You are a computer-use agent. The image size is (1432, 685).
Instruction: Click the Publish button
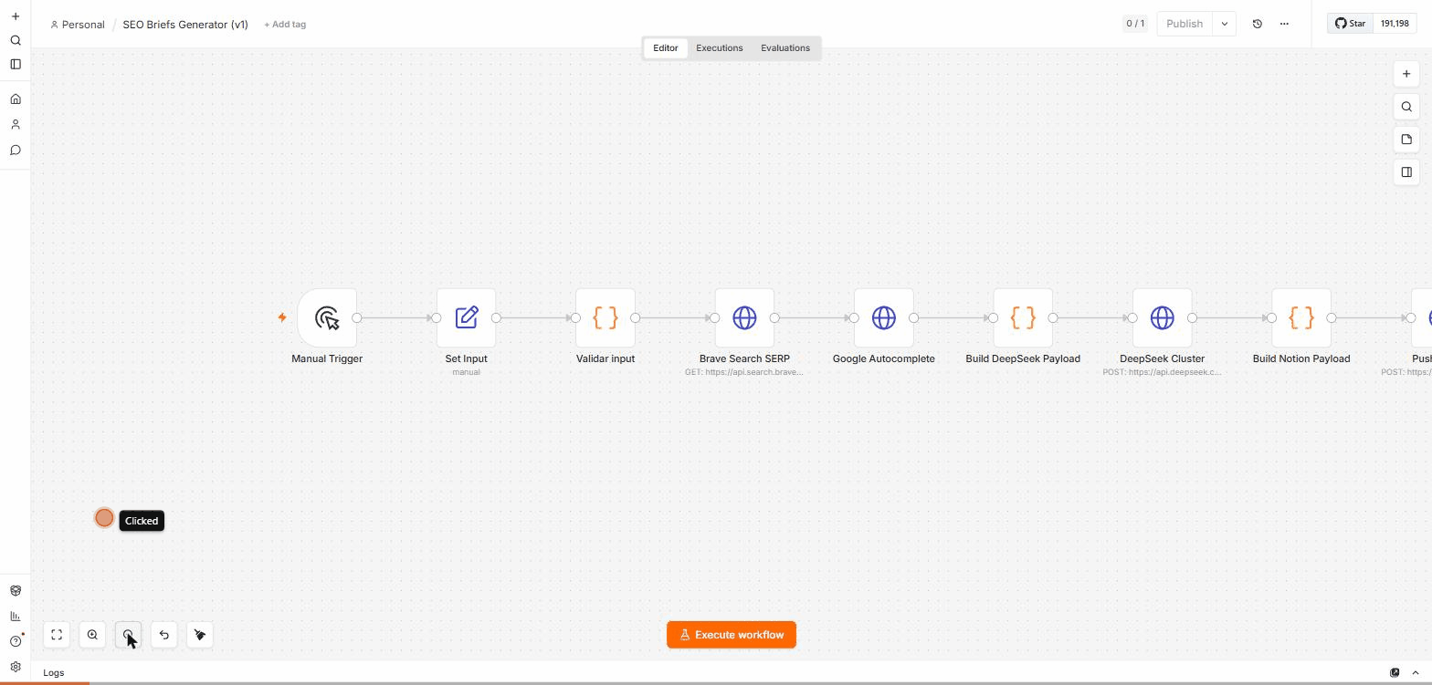pos(1185,24)
